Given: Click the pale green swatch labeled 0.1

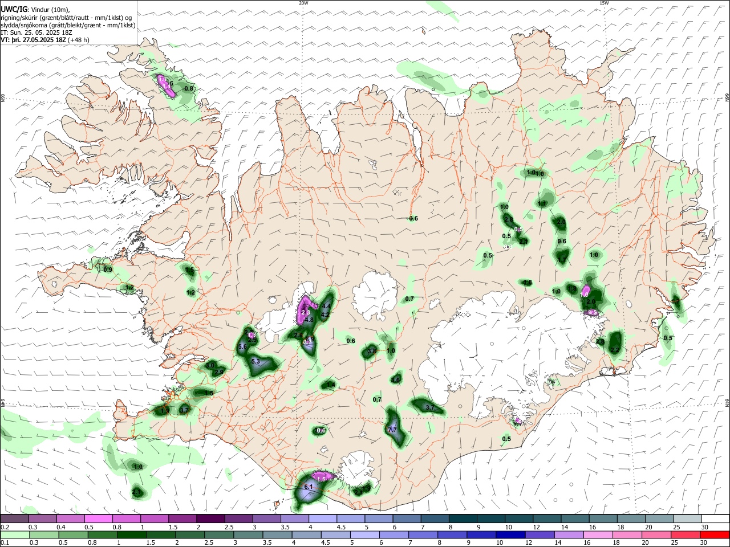Looking at the screenshot, I should tap(14, 534).
